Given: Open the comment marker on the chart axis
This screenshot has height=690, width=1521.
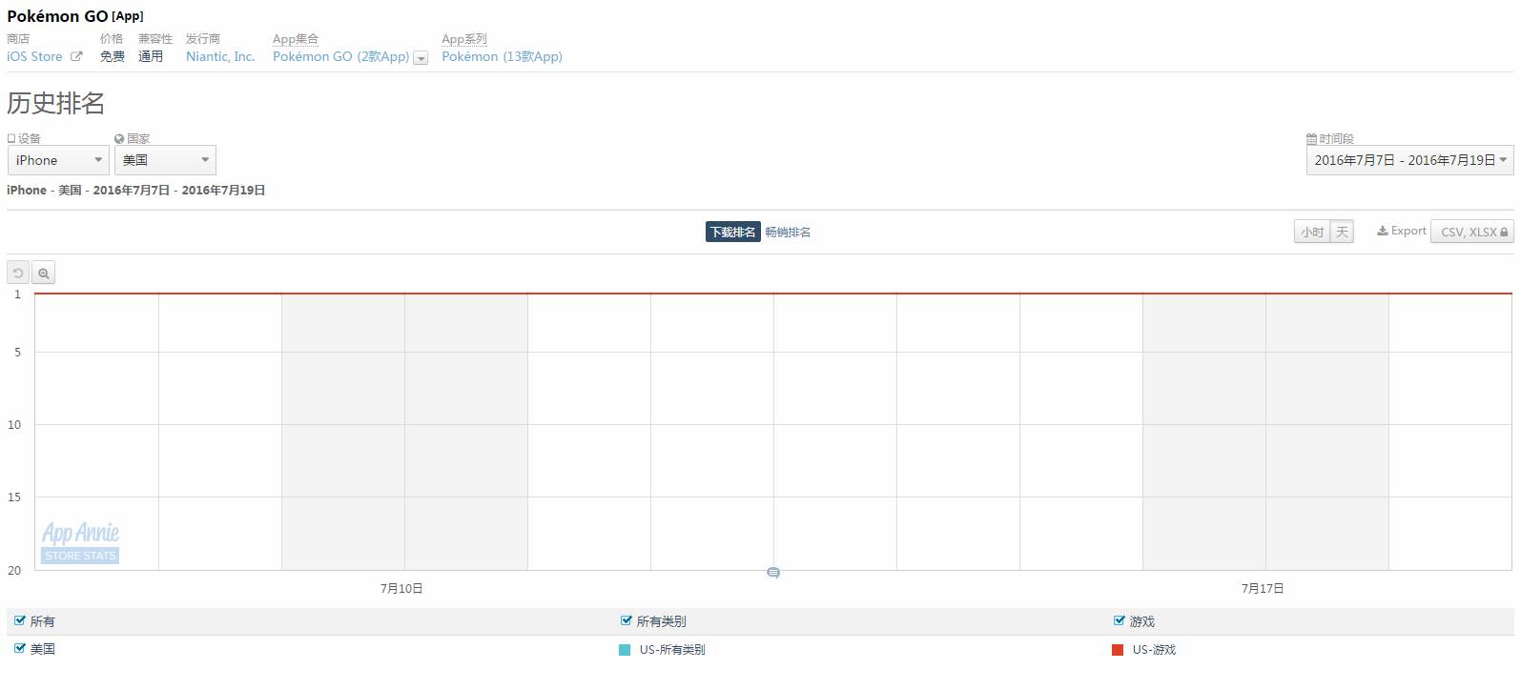Looking at the screenshot, I should (773, 573).
